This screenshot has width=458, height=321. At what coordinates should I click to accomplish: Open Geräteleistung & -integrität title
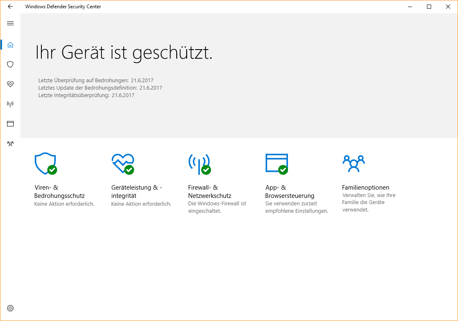point(137,192)
